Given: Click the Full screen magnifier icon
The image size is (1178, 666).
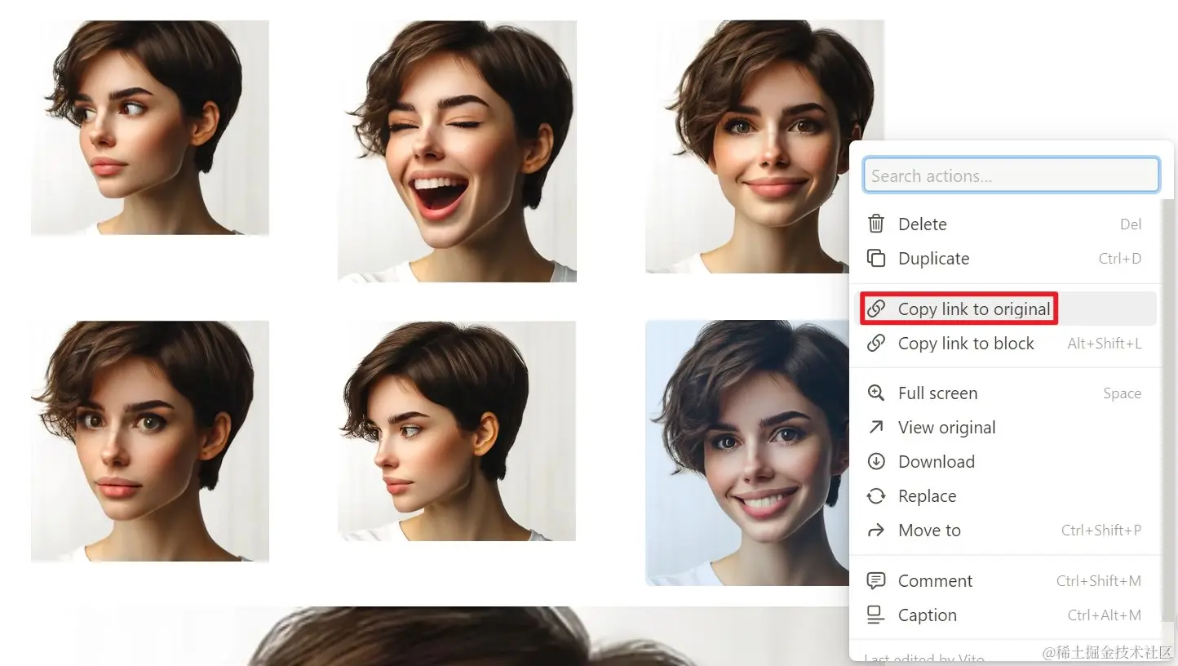Looking at the screenshot, I should (x=876, y=393).
